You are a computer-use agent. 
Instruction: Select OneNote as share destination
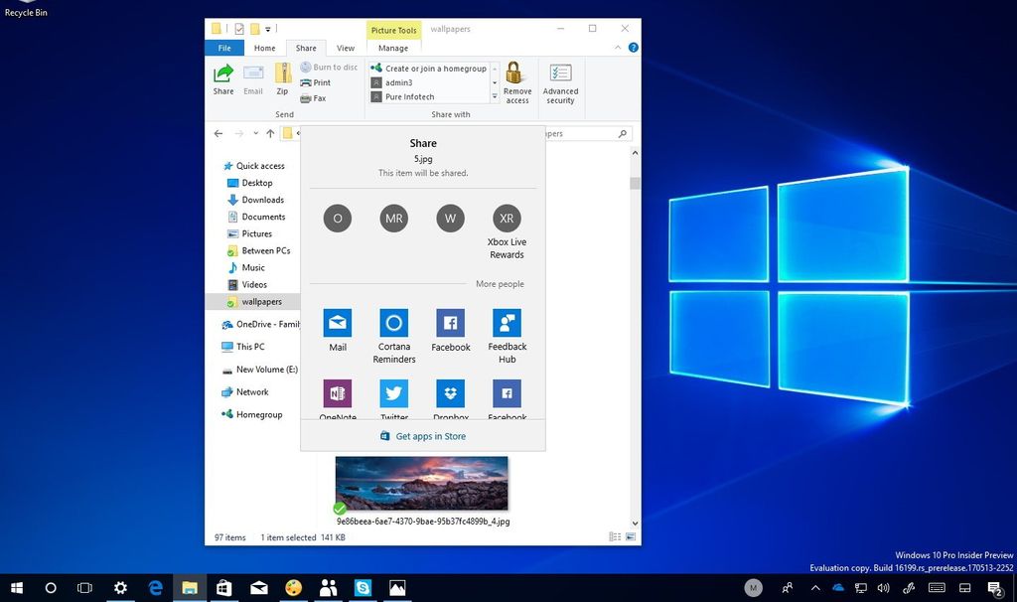click(x=337, y=397)
